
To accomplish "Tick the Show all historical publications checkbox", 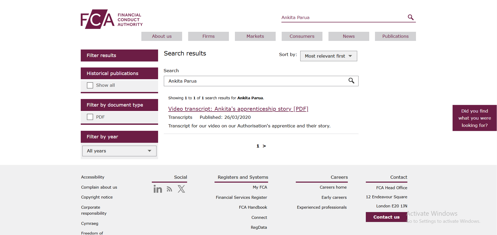I will (x=90, y=85).
